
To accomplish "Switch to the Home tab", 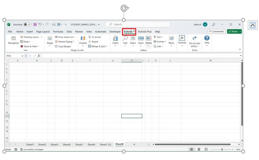I will 20,32.
